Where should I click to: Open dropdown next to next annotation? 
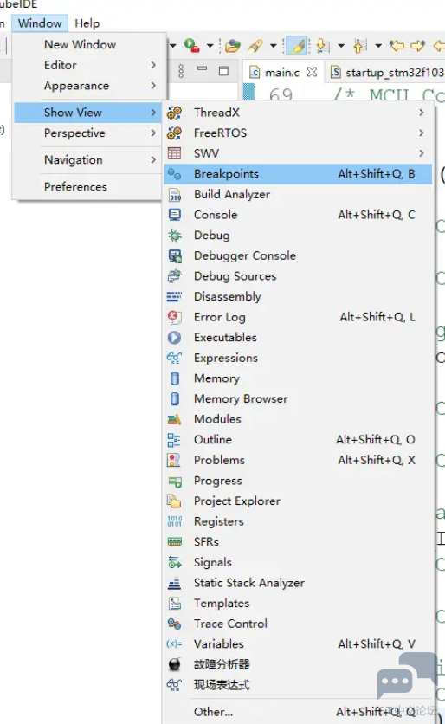341,46
